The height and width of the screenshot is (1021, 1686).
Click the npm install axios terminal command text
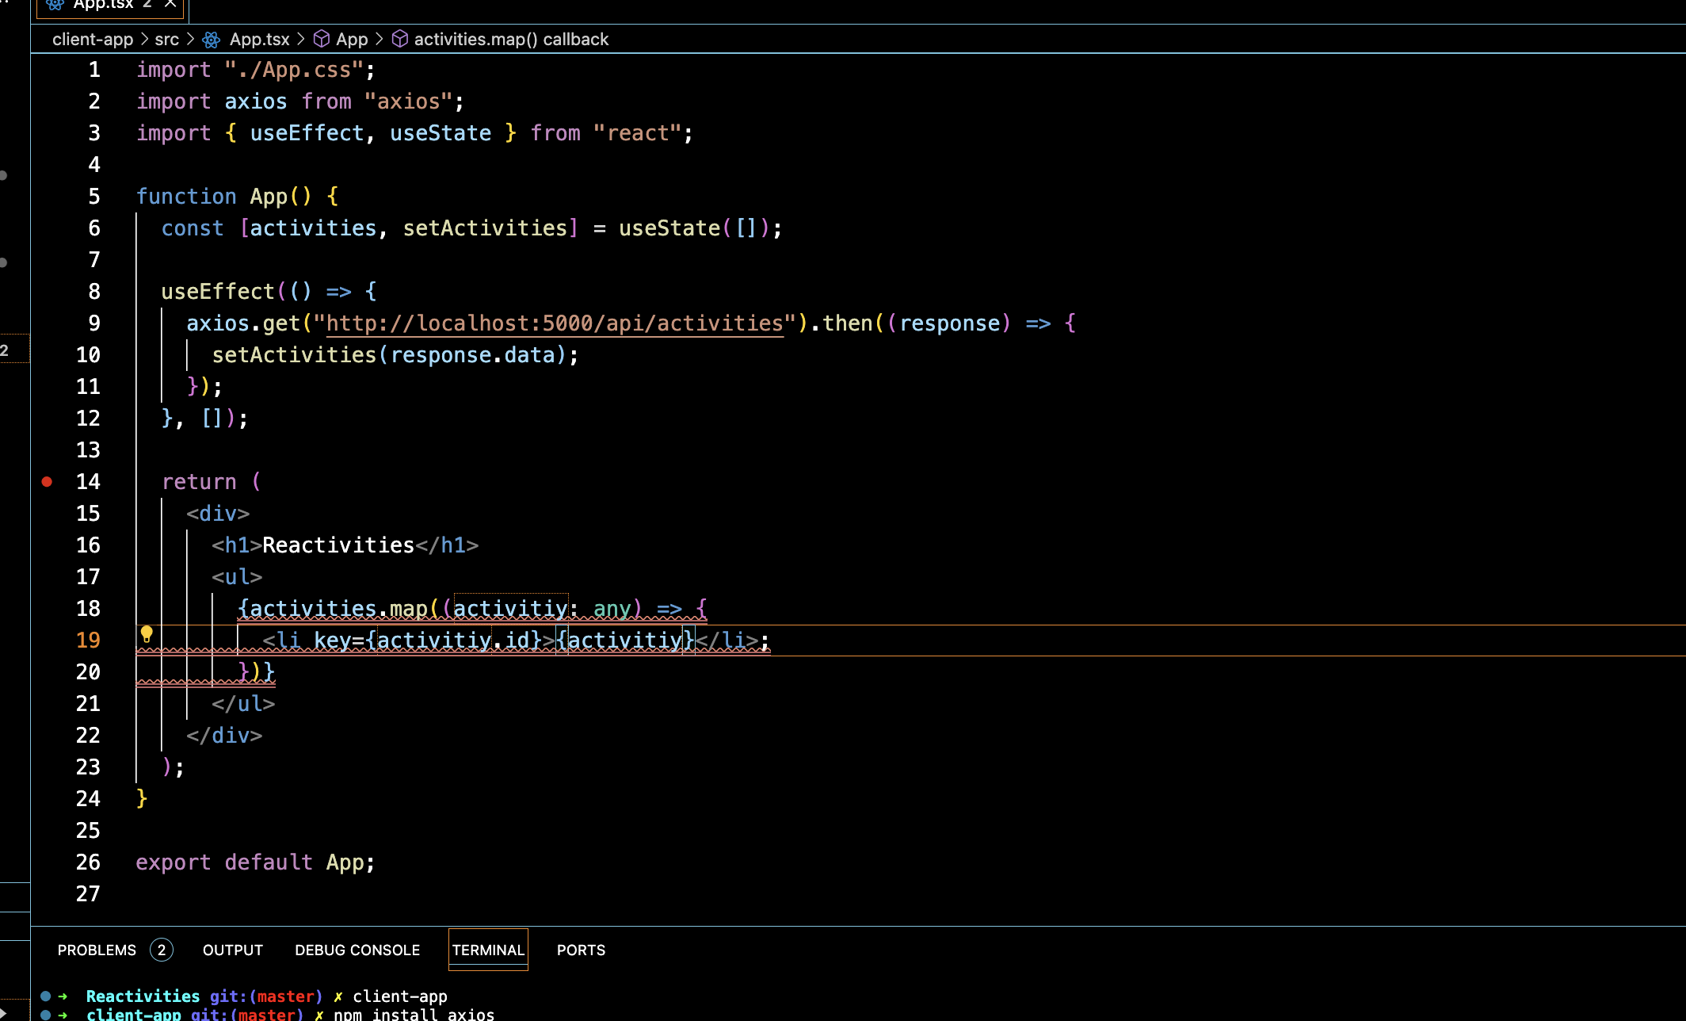coord(414,1015)
